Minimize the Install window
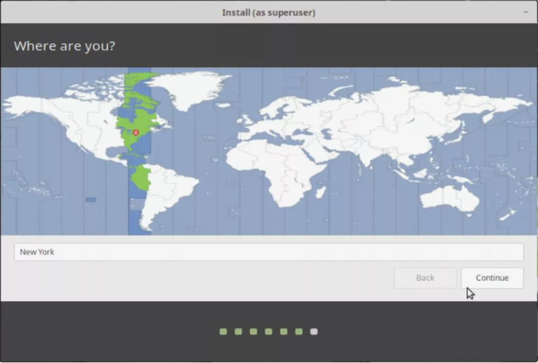 525,12
